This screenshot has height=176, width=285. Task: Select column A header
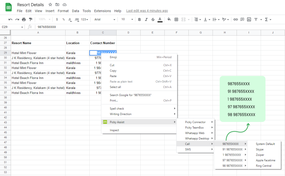[x=38, y=33]
